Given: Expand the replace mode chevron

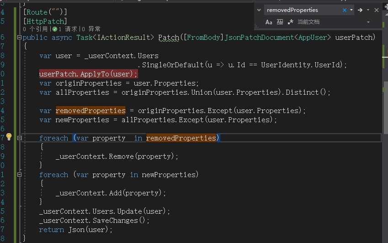Looking at the screenshot, I should (x=259, y=10).
